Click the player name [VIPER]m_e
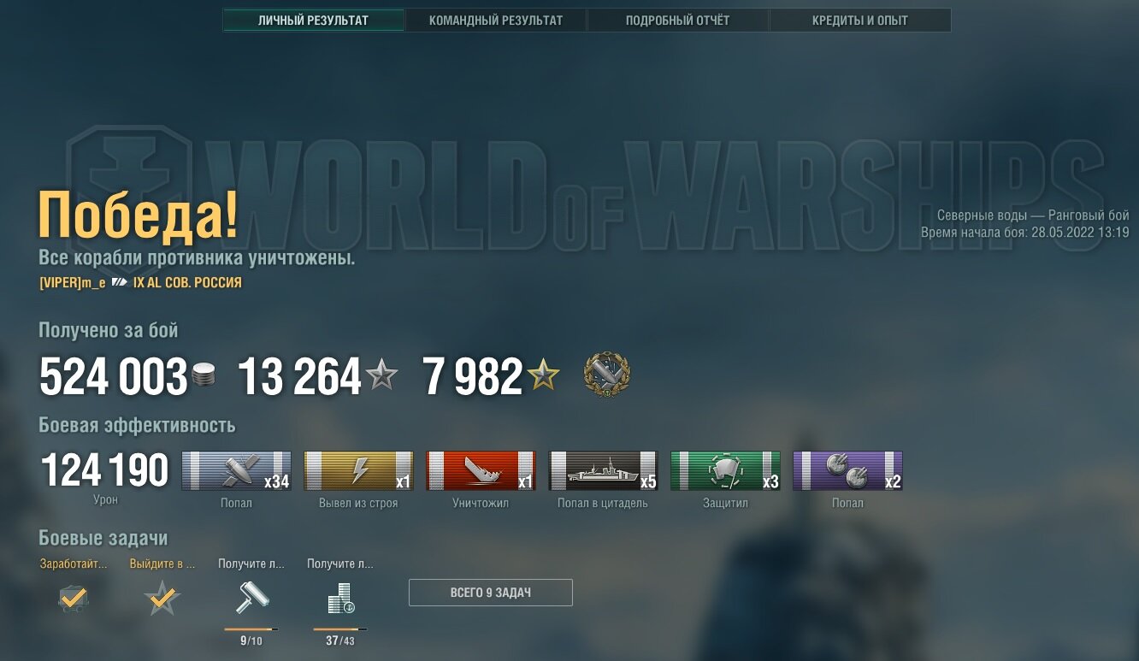1139x661 pixels. pyautogui.click(x=73, y=283)
